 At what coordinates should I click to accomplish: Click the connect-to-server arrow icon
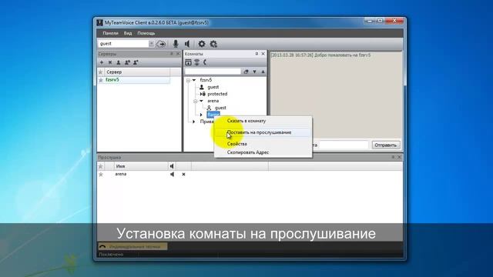coord(161,44)
